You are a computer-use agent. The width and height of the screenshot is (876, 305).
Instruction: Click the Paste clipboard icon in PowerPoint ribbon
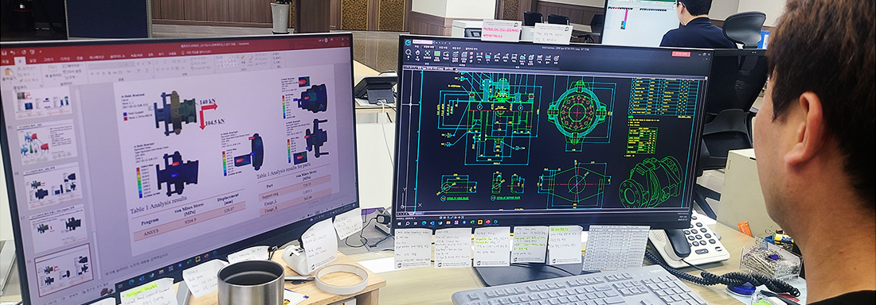point(9,72)
